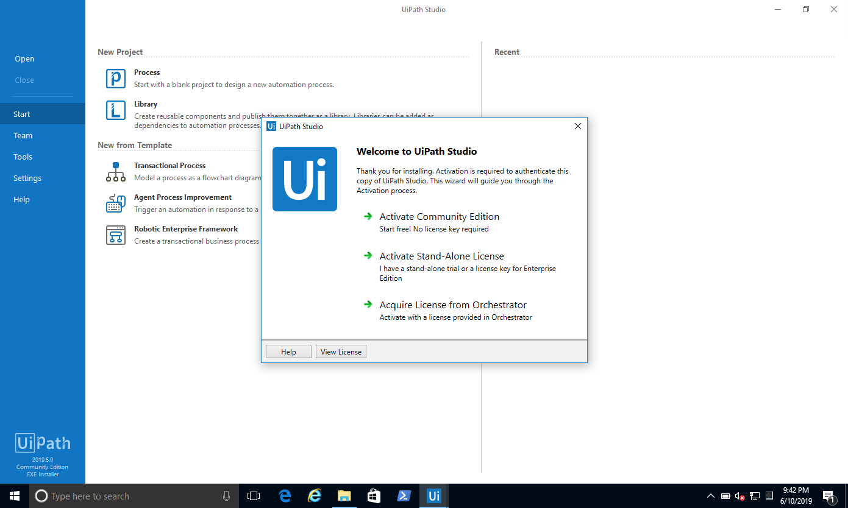Click the Library project icon

pyautogui.click(x=116, y=110)
